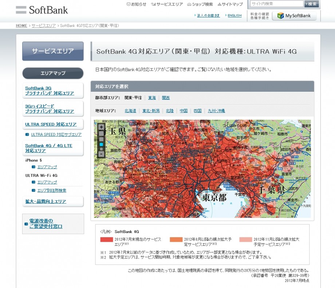
Task: Click arrow icon beside 電波改善のご要望受付窓口
Action: pos(26,224)
